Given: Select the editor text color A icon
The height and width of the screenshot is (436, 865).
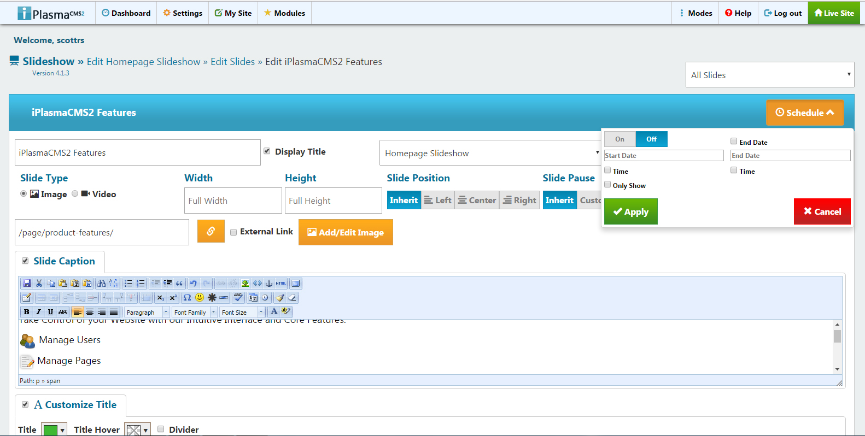Looking at the screenshot, I should pos(274,311).
